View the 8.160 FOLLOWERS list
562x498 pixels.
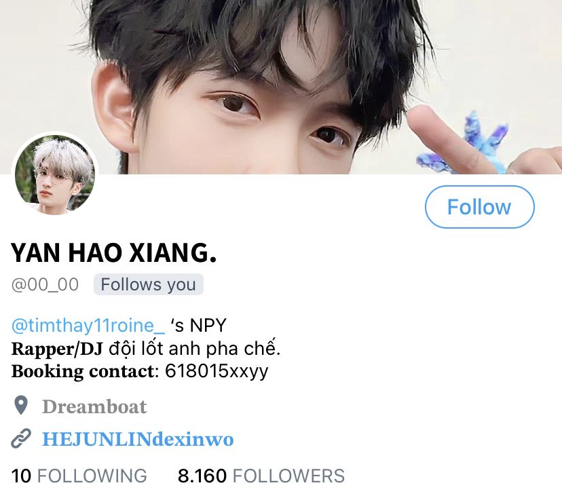pos(261,476)
